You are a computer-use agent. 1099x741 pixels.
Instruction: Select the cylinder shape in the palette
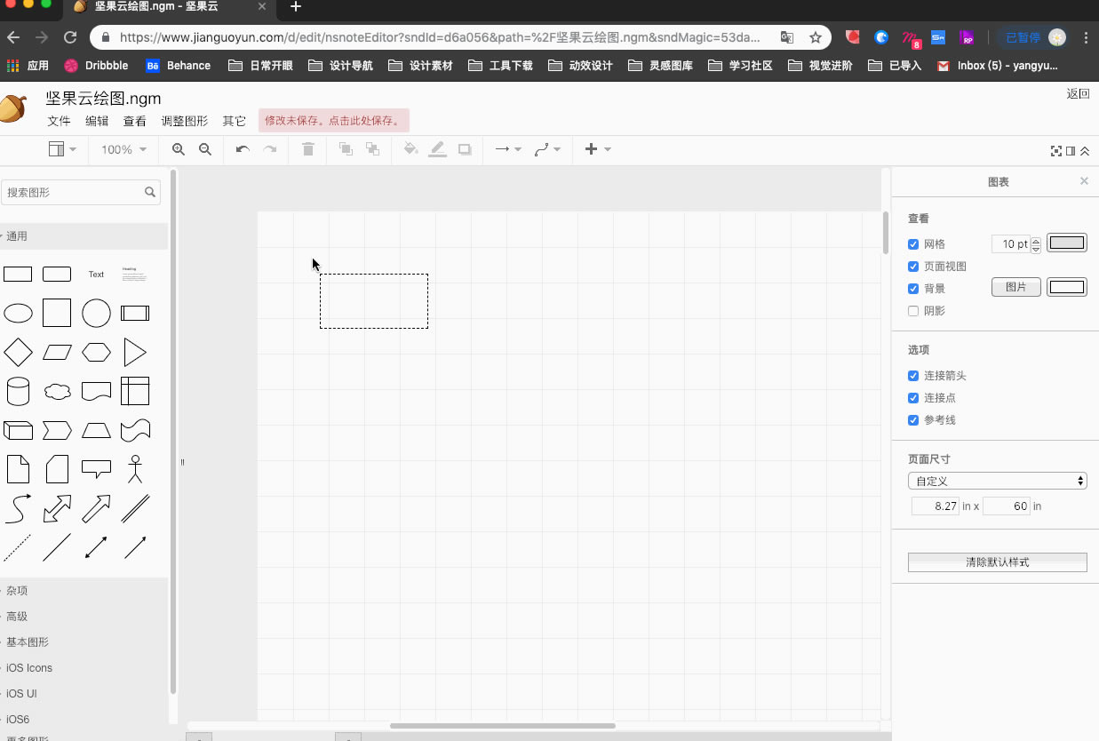(x=18, y=392)
